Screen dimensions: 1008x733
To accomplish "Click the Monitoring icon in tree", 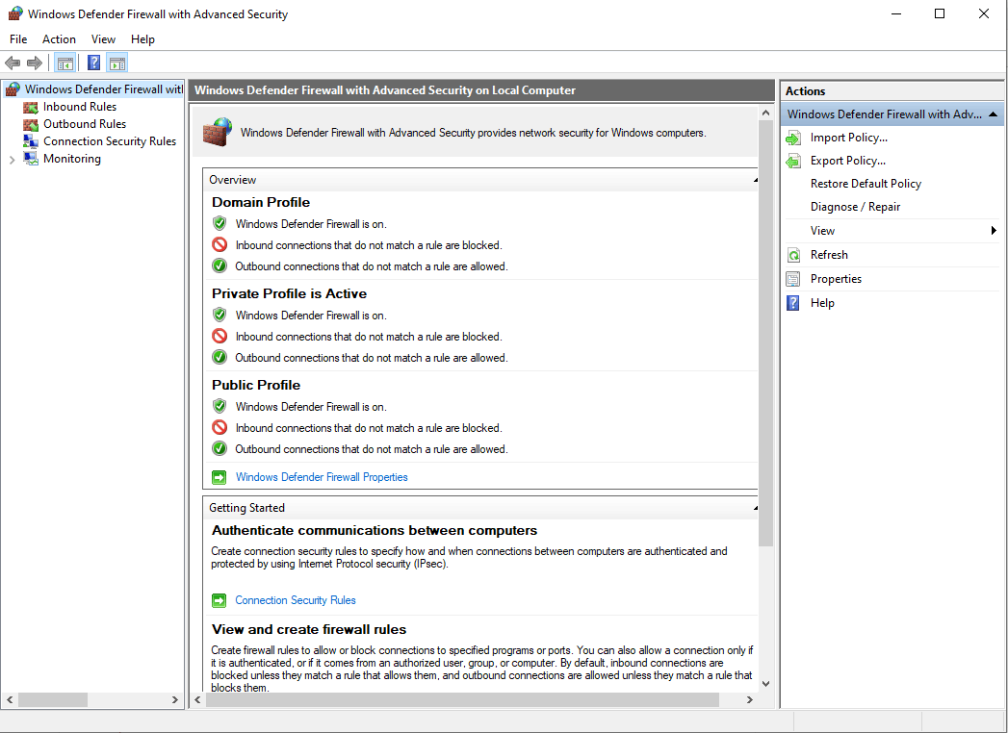I will [x=30, y=159].
